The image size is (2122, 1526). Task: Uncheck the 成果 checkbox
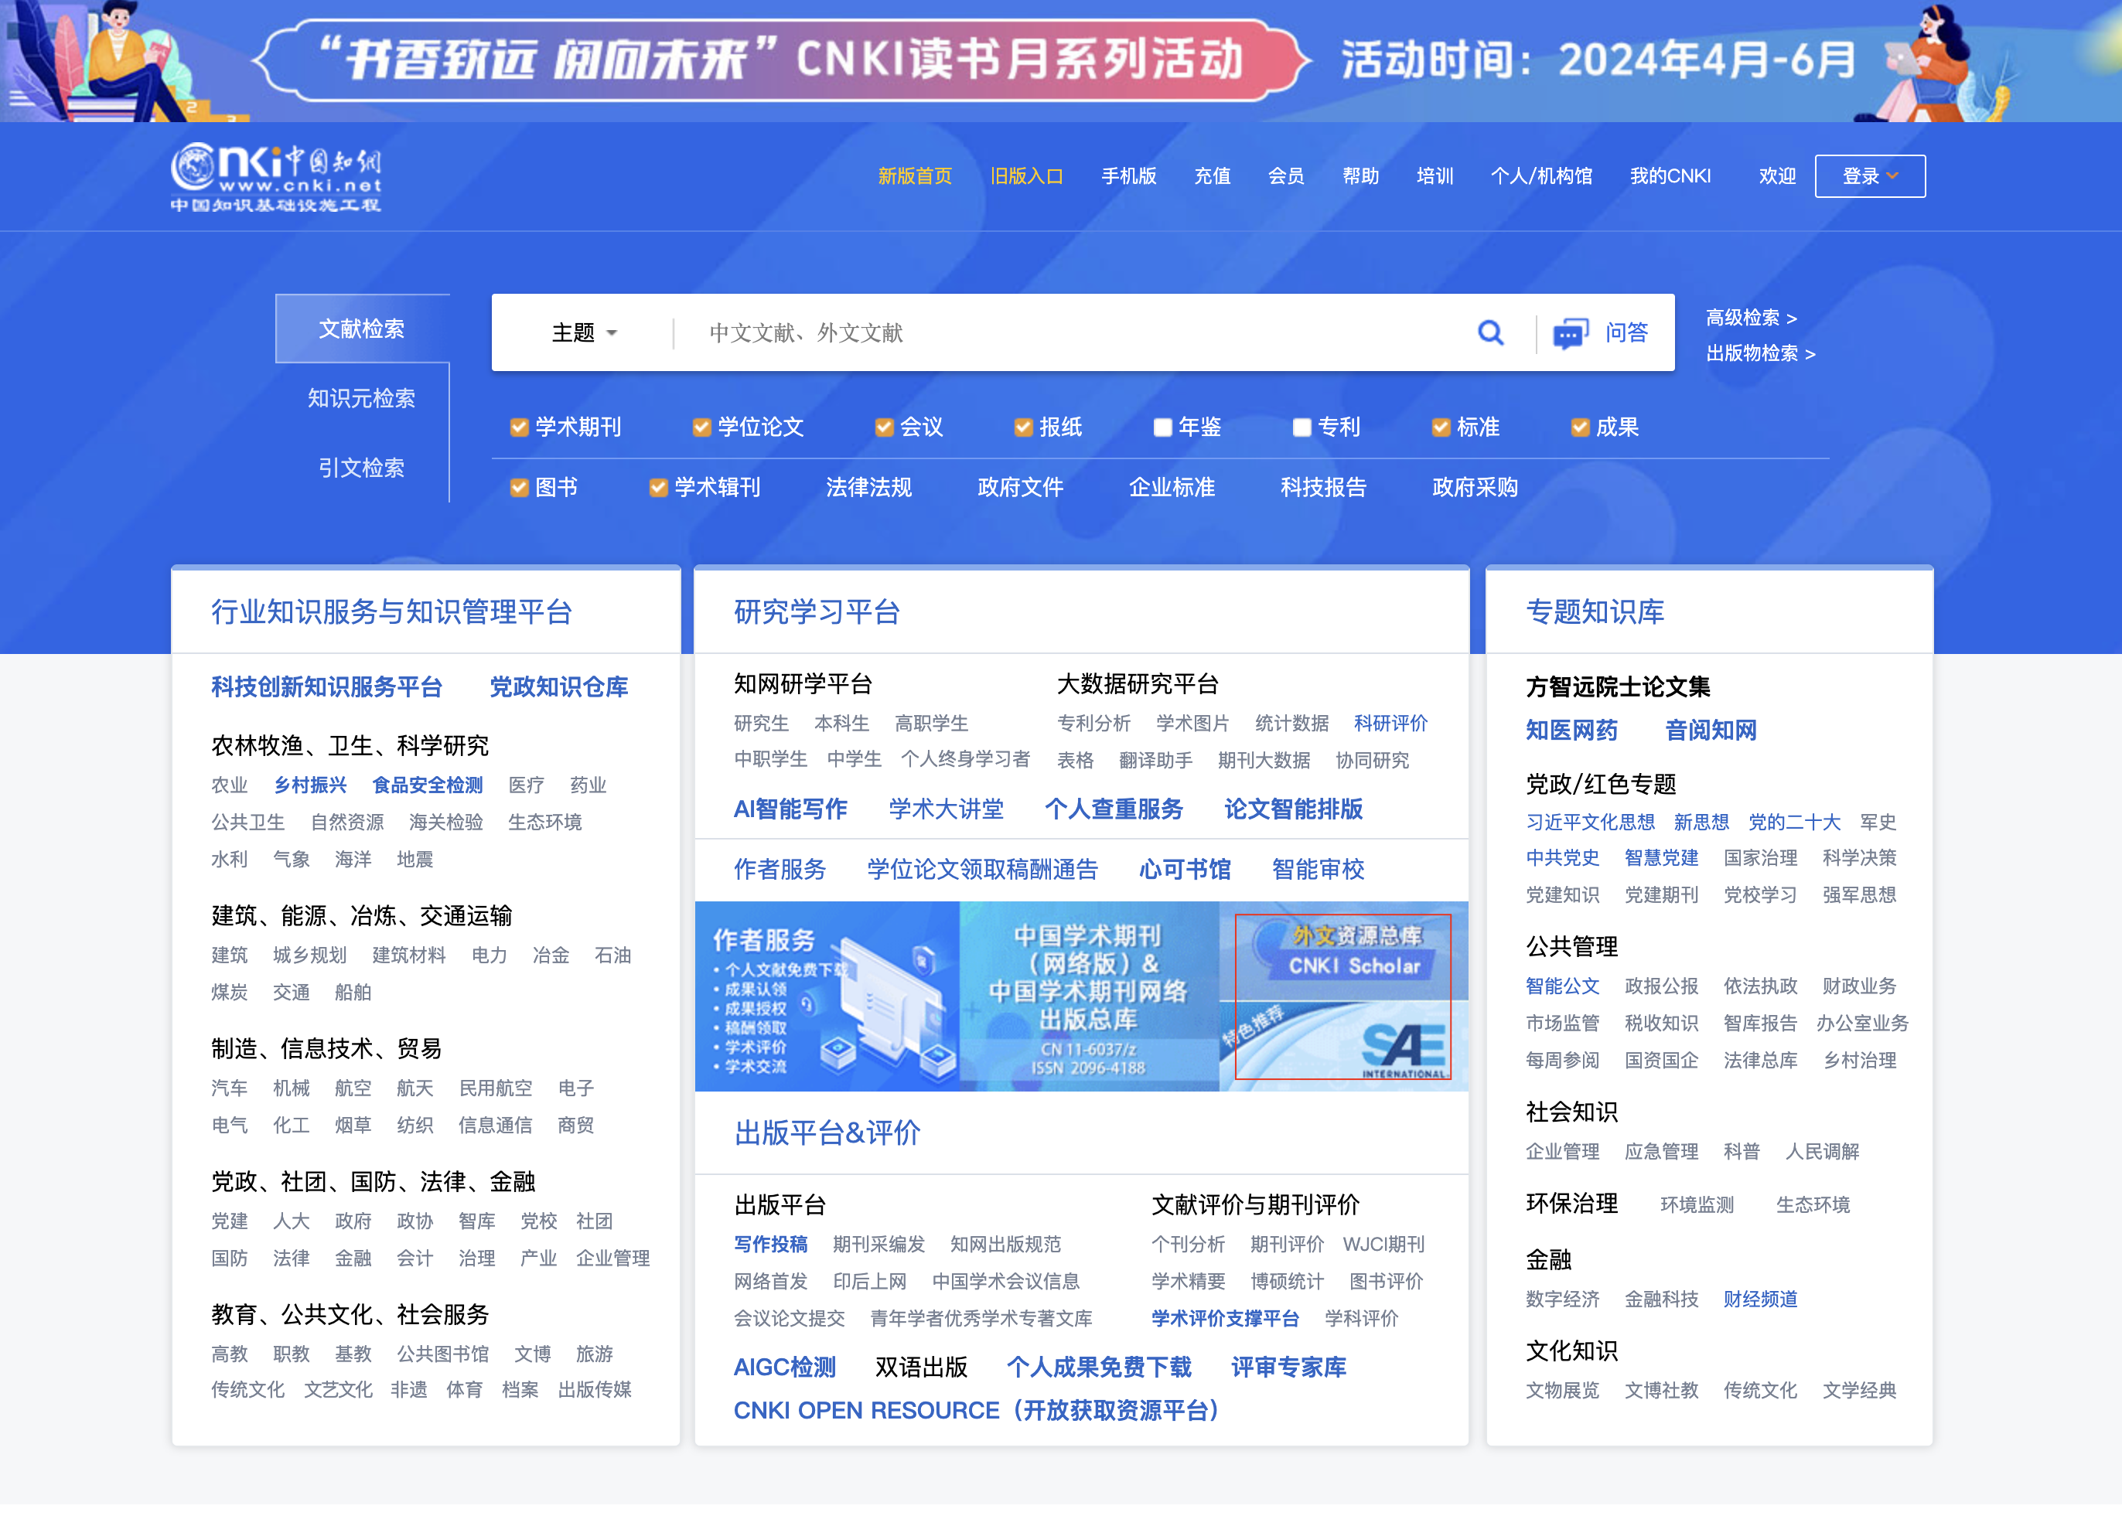(1580, 427)
